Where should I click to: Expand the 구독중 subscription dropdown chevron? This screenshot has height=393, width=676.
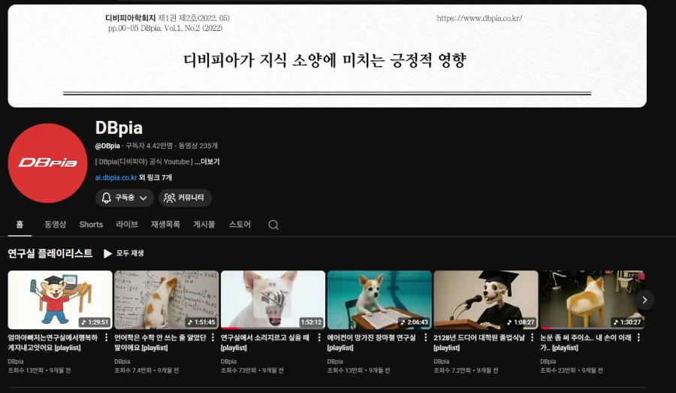point(143,198)
